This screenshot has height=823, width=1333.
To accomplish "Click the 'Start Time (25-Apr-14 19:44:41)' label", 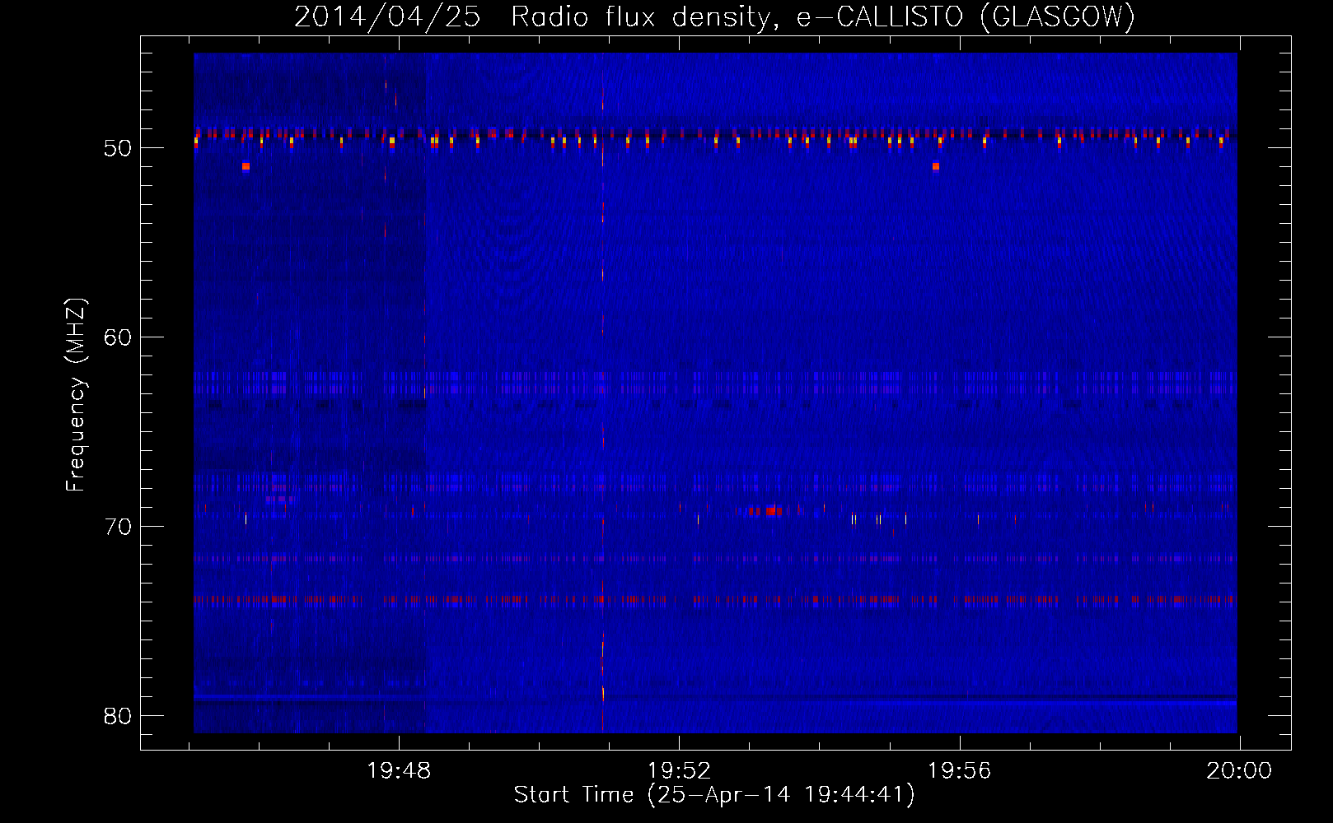I will [x=714, y=795].
